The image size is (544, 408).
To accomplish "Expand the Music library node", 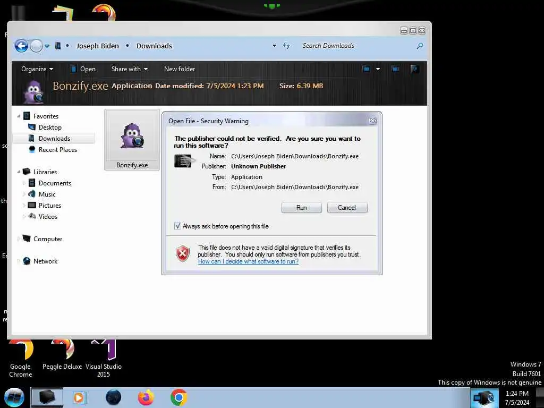I will [24, 194].
